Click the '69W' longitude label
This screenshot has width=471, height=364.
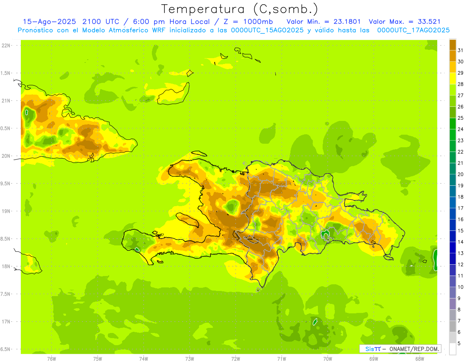[374, 359]
